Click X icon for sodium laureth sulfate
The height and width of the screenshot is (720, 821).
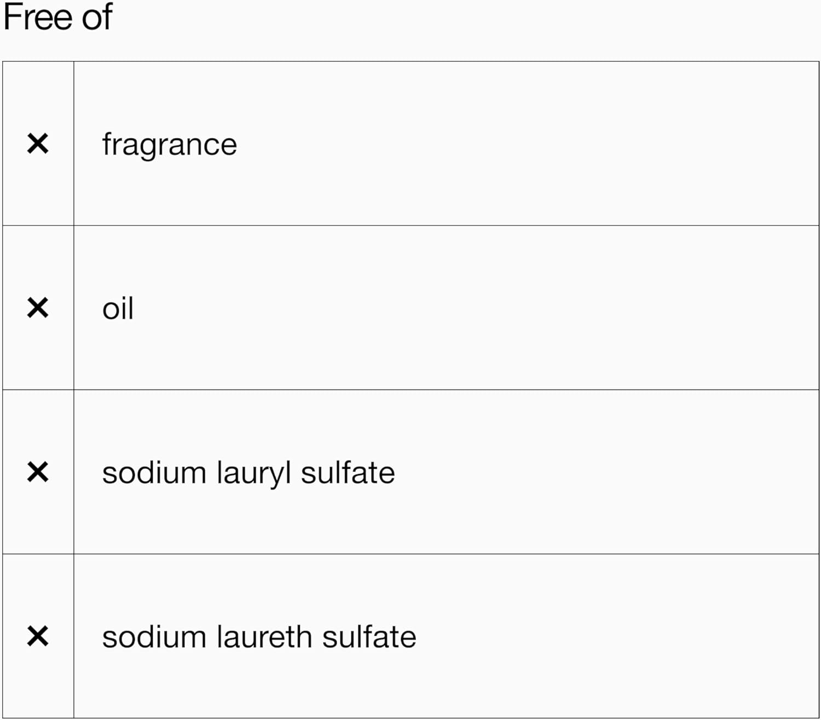38,636
